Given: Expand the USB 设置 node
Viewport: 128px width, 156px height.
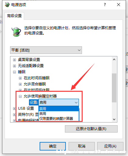Looking at the screenshot, I should 14,108.
